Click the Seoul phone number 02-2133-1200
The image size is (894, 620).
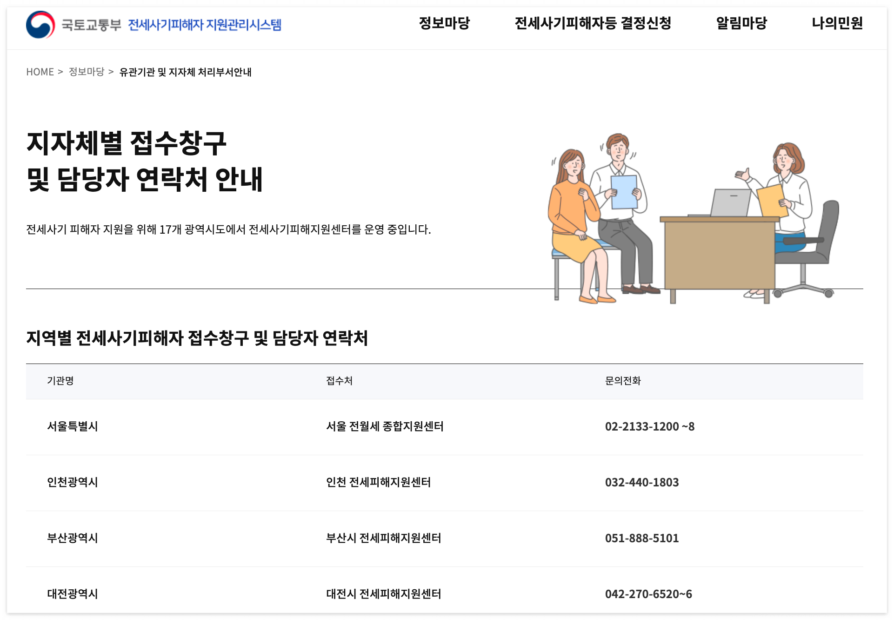coord(649,426)
